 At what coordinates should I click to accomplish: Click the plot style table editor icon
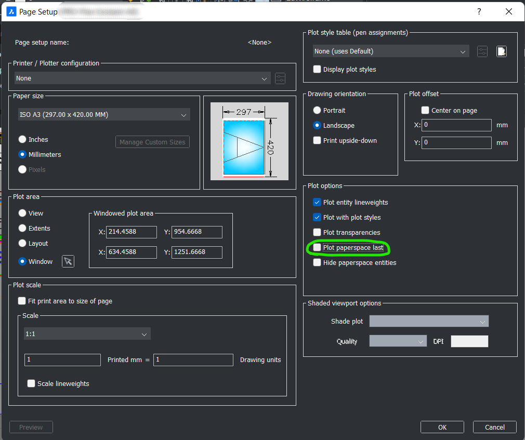pyautogui.click(x=482, y=51)
